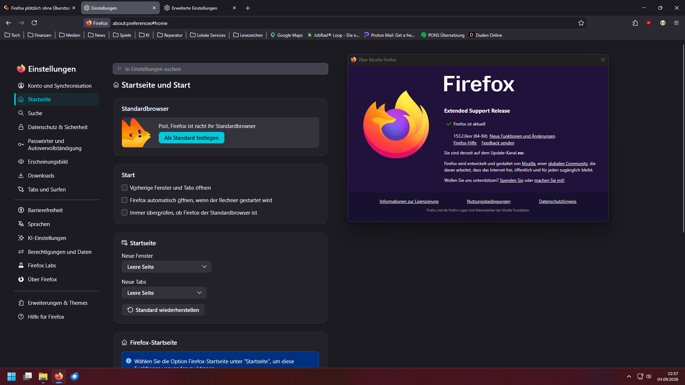
Task: Open the Tech bookmarks folder
Action: tap(12, 35)
